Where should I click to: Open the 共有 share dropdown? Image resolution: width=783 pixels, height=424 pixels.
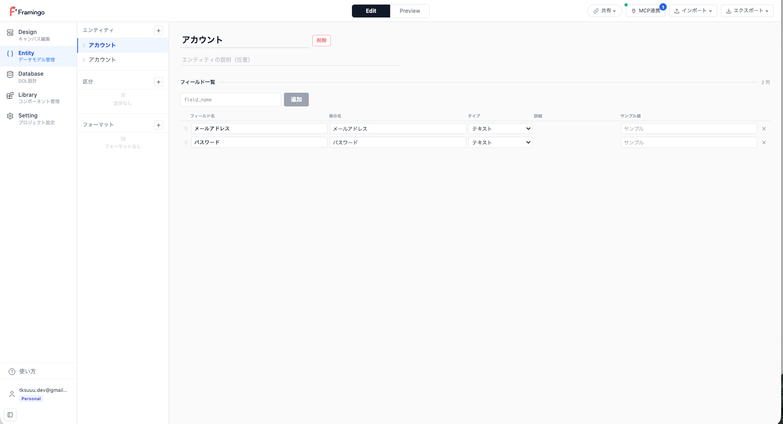(x=604, y=11)
